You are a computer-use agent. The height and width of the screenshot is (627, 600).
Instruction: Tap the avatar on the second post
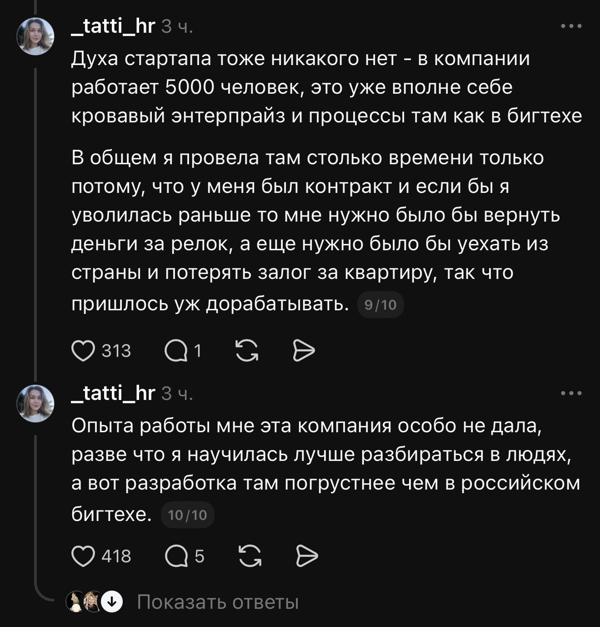tap(35, 404)
